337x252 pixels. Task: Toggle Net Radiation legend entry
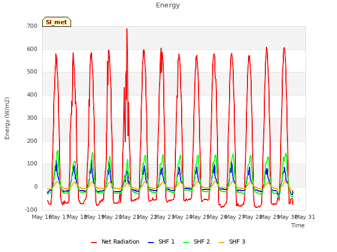coord(115,241)
